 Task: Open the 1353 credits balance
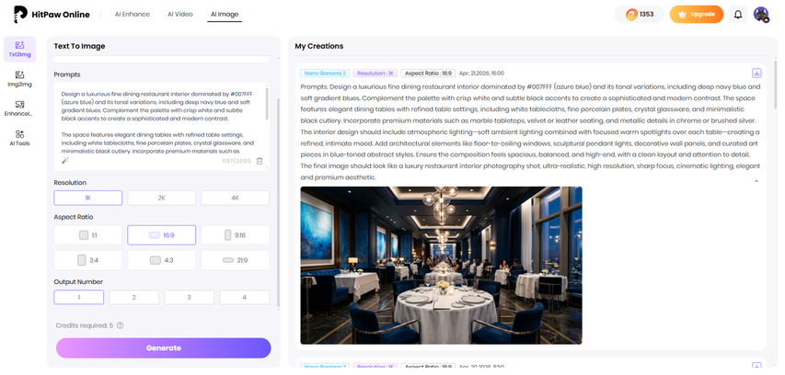640,15
